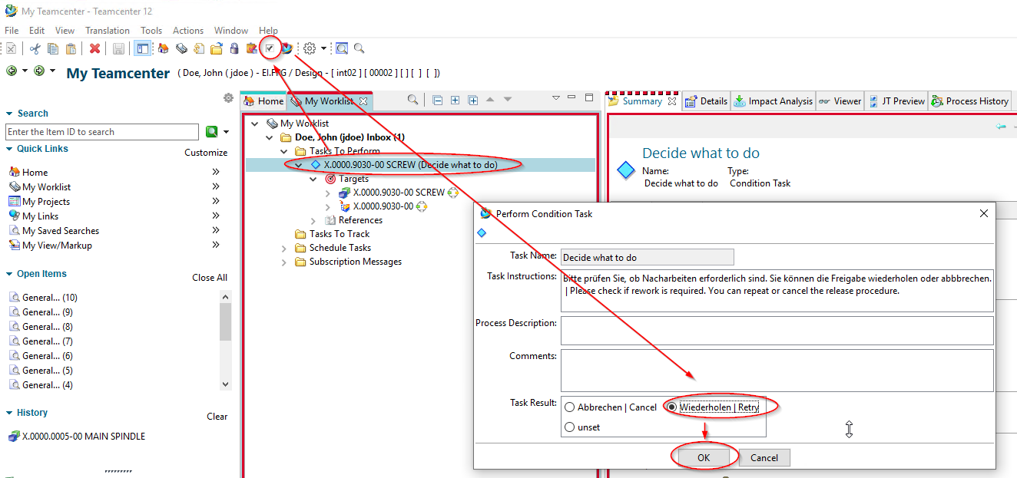Click the Paste clipboard toolbar icon
Viewport: 1017px width, 478px height.
(x=71, y=48)
